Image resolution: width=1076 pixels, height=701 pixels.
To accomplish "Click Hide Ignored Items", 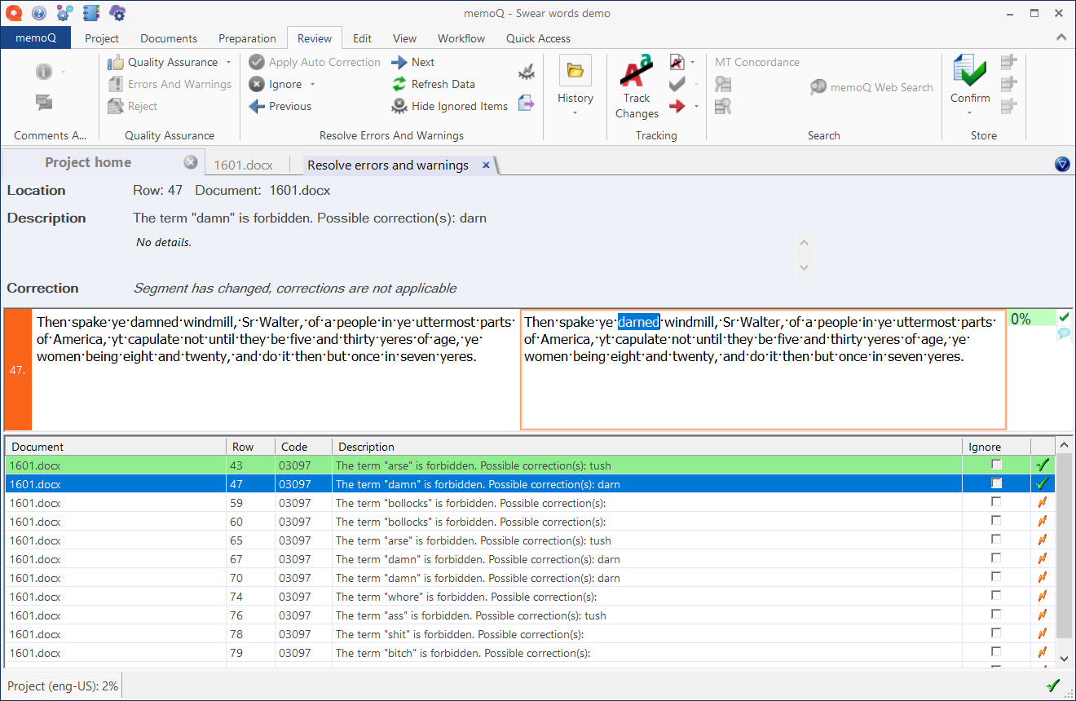I will tap(449, 106).
